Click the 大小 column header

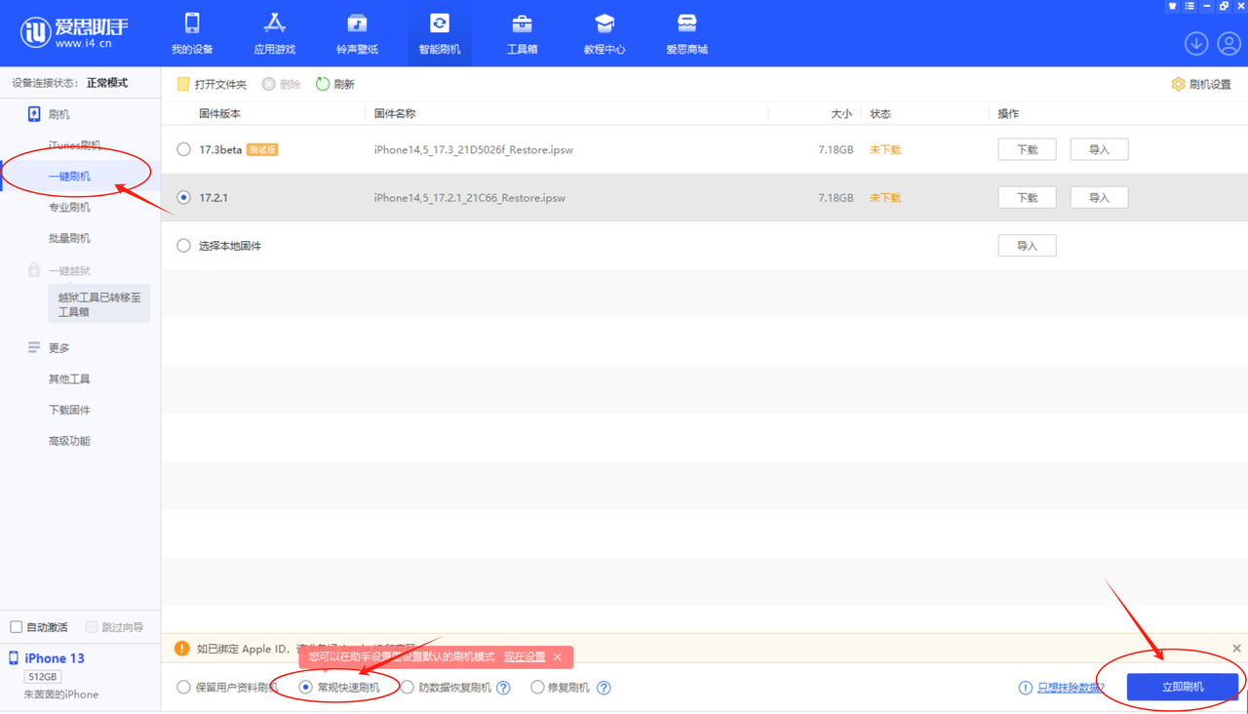coord(841,114)
